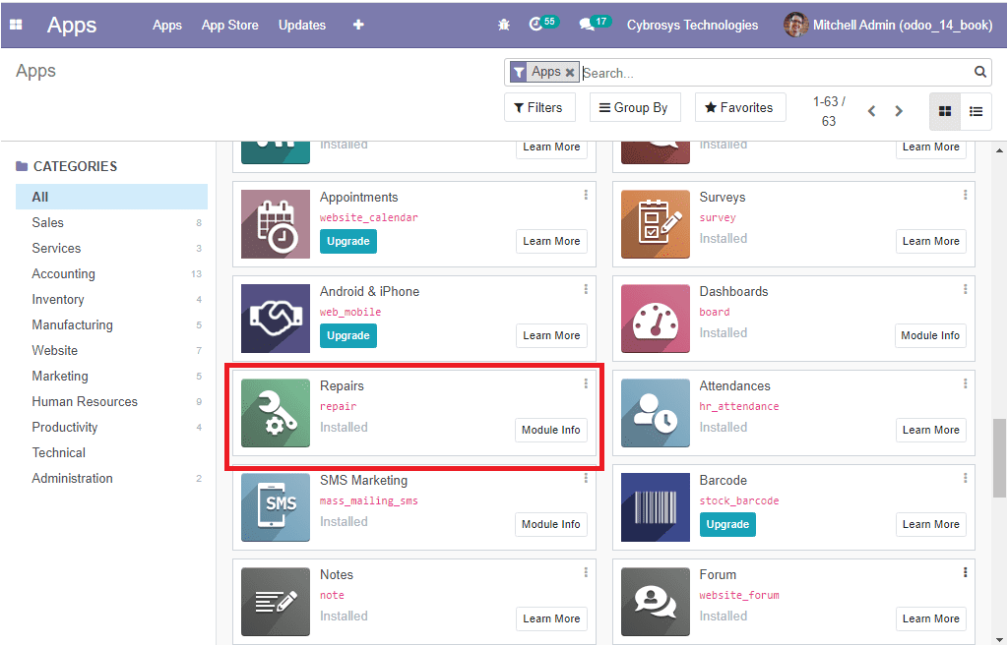Open Module Info for SMS Marketing
Viewport: 1008px width, 646px height.
[x=551, y=525]
